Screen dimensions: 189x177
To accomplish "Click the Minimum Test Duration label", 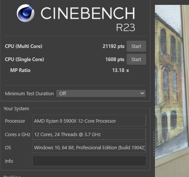I will tap(29, 93).
